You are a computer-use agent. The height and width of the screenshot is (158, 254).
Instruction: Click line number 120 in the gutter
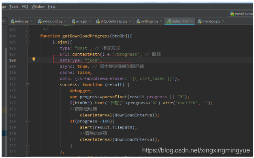pyautogui.click(x=13, y=134)
